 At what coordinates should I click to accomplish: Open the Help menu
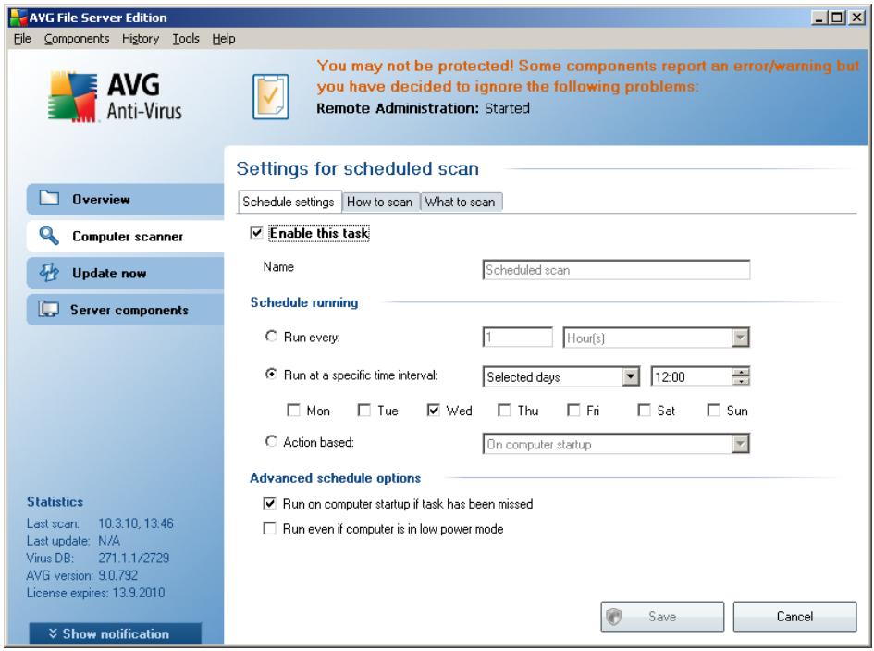[x=224, y=39]
